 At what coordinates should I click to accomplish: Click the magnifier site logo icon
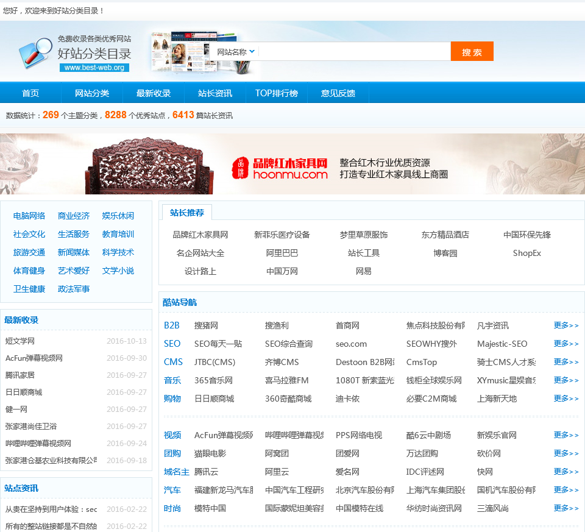coord(35,52)
